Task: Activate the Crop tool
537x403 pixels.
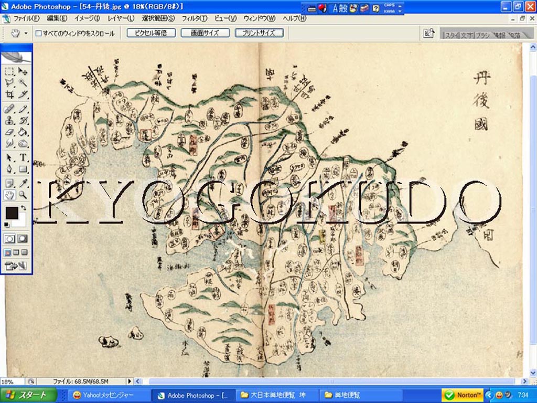Action: [9, 94]
